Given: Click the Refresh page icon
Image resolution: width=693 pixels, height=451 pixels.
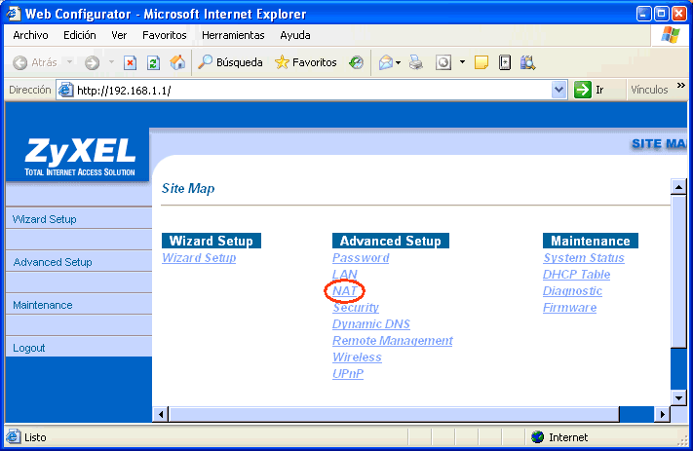Looking at the screenshot, I should point(153,62).
